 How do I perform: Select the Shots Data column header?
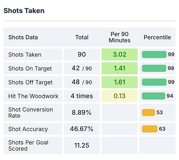point(23,37)
